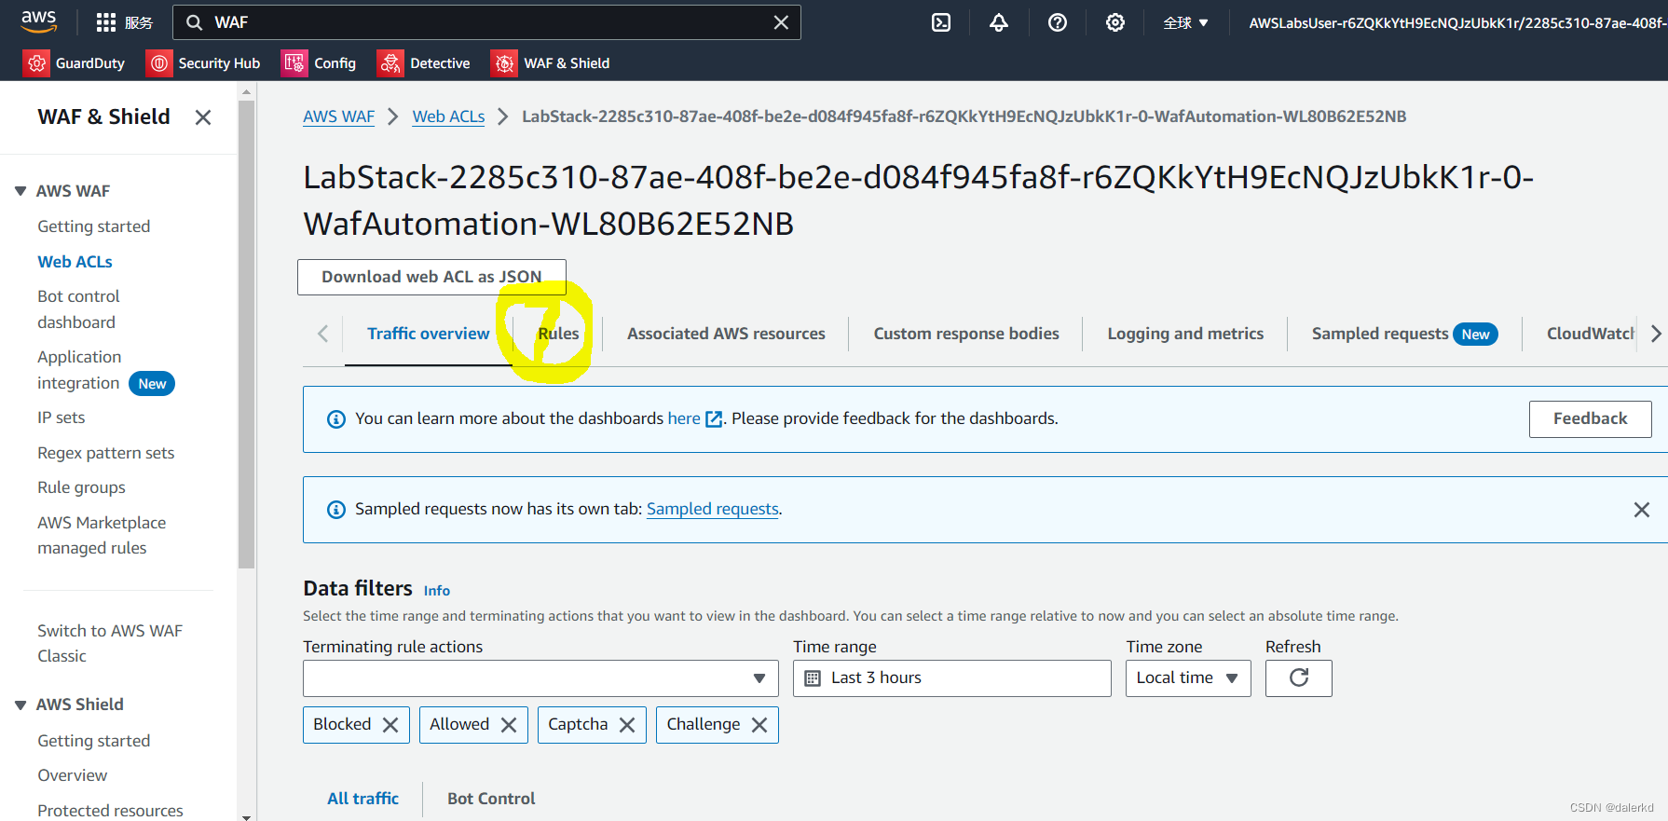Image resolution: width=1668 pixels, height=821 pixels.
Task: Open the services grid menu icon
Action: [106, 22]
